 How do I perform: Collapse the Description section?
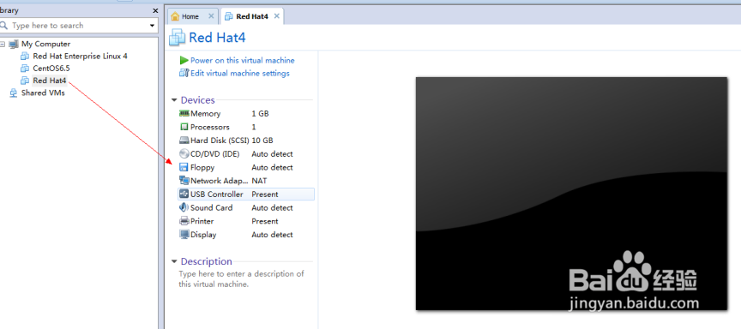[x=174, y=261]
